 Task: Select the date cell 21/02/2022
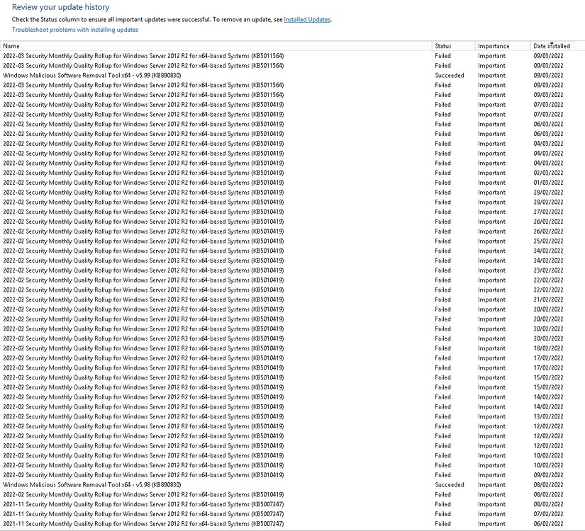click(x=548, y=299)
